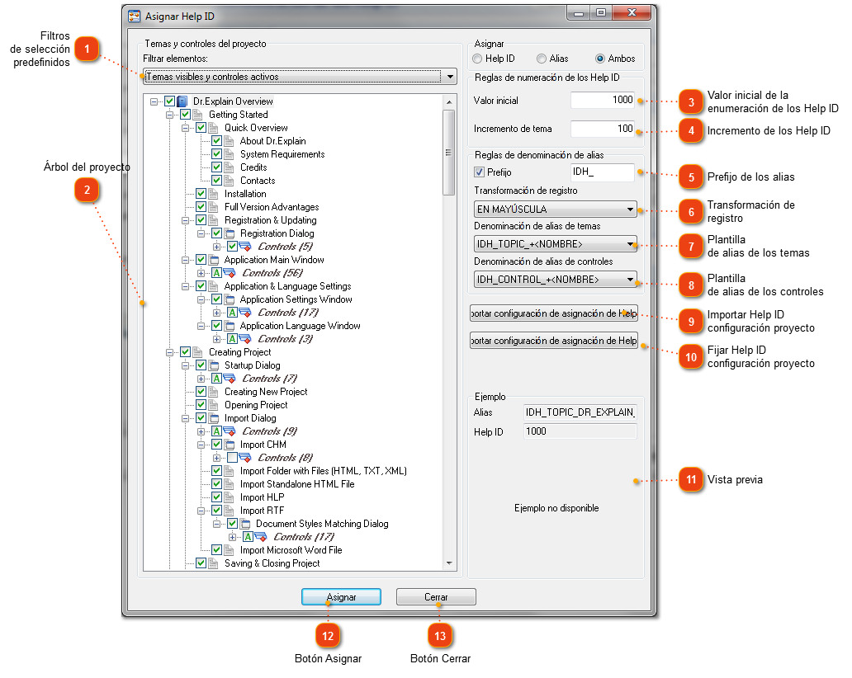This screenshot has width=852, height=678.
Task: Click the Prefijo IDH_ text field
Action: (602, 172)
